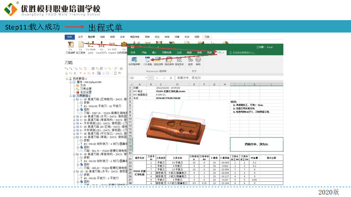This screenshot has height=197, width=351.
Task: Select column D header in Excel
Action: [x=177, y=84]
